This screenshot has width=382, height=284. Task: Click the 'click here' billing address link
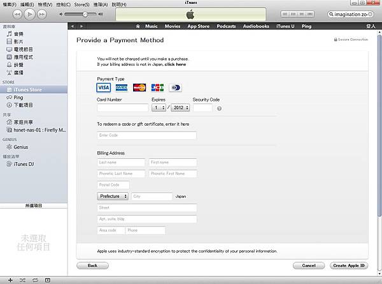click(x=175, y=64)
